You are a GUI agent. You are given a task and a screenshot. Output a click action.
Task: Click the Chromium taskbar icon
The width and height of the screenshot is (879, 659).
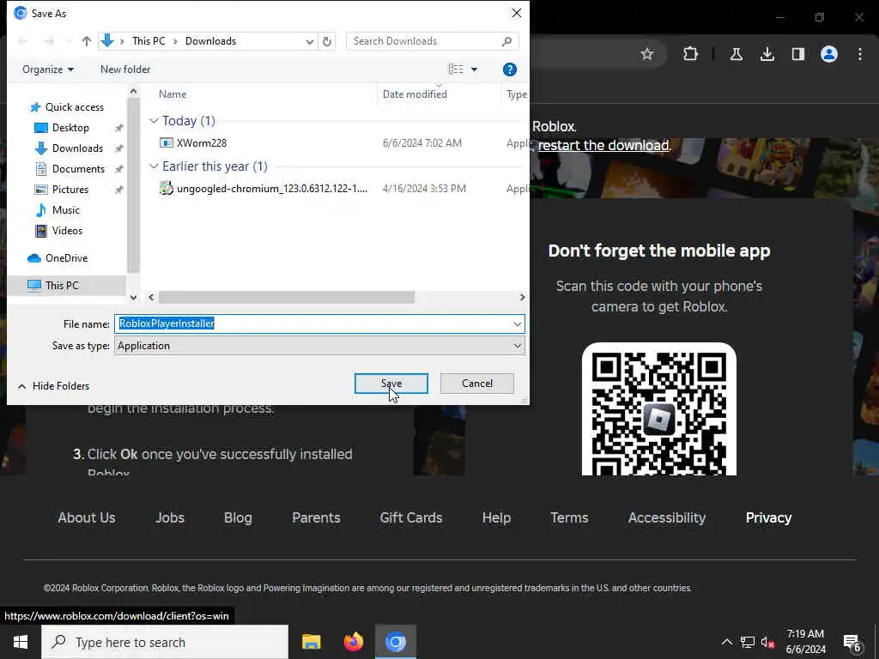(x=395, y=642)
